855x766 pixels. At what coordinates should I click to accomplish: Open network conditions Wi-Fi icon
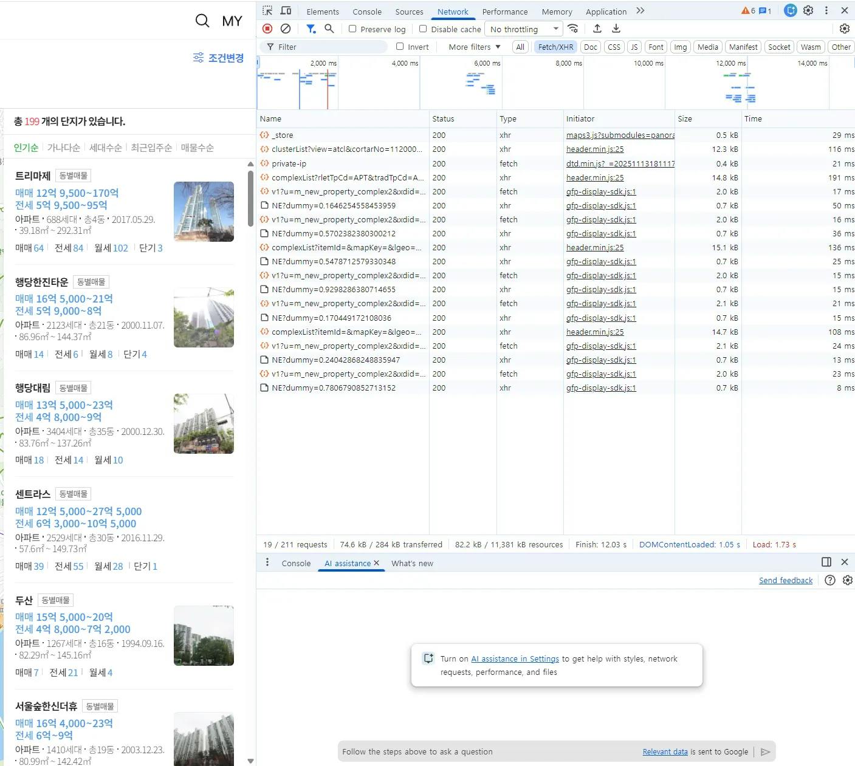[x=573, y=29]
